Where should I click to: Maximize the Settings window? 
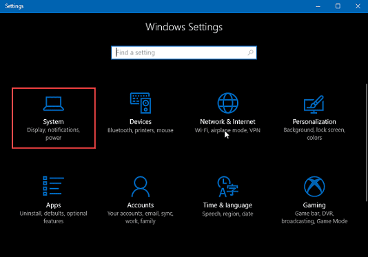[338, 6]
